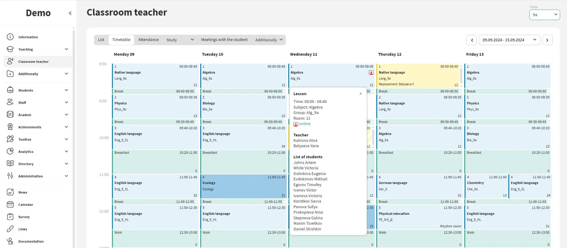Screen dimensions: 567x248
Task: Go to the next week
Action: 547,40
